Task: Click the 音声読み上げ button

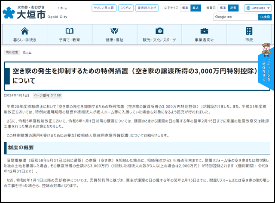Action: (147, 8)
